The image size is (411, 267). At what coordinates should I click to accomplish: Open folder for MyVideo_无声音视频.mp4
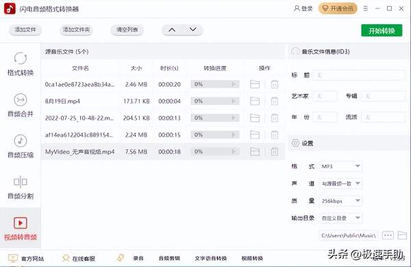(255, 151)
